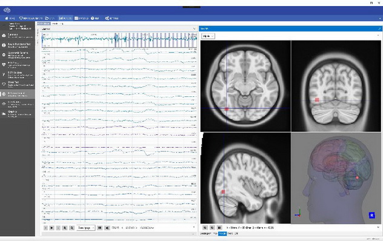Open the Dipole dropdown above brain views
Image resolution: width=383 pixels, height=241 pixels.
(x=208, y=36)
